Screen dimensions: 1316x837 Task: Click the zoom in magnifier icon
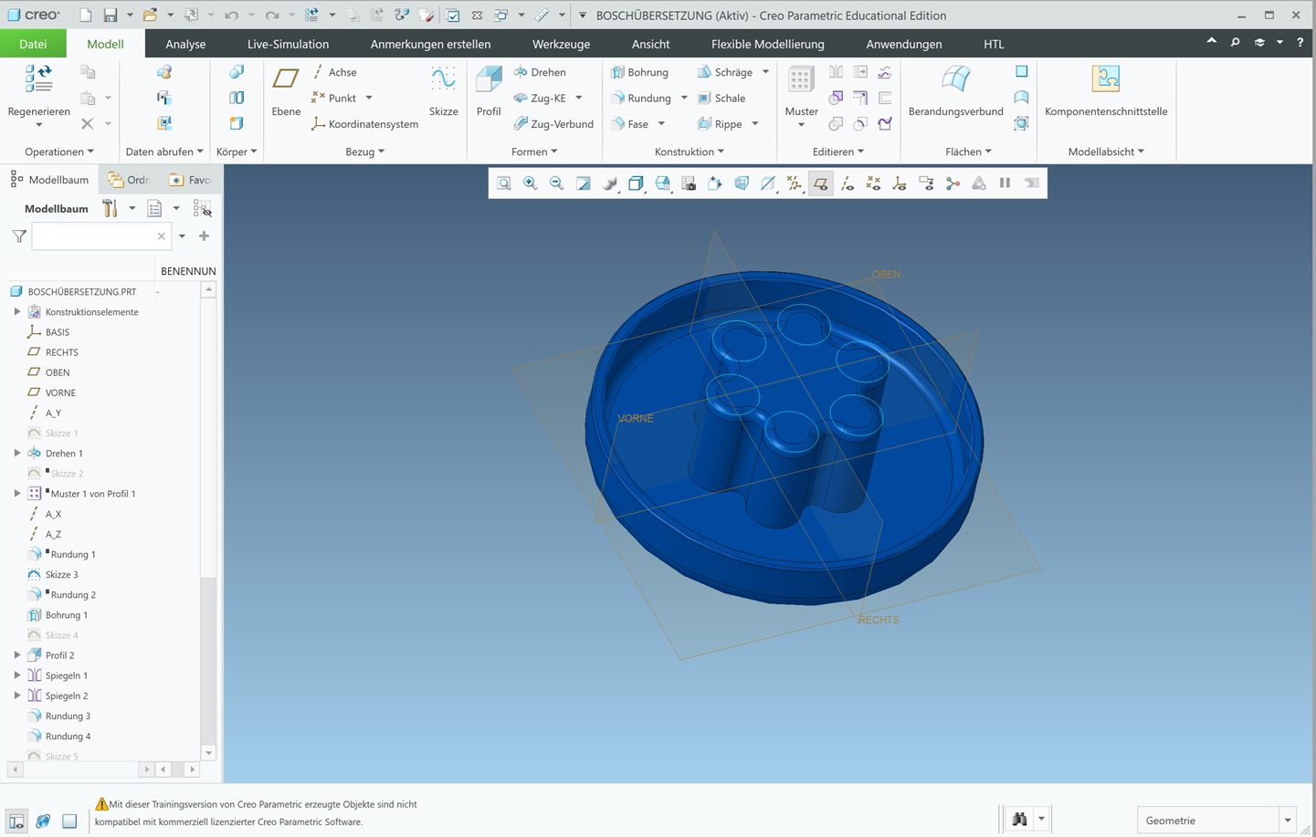coord(530,183)
